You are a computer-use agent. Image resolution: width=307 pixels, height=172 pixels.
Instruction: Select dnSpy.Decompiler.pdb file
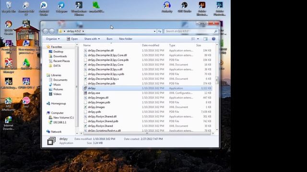pos(102,84)
